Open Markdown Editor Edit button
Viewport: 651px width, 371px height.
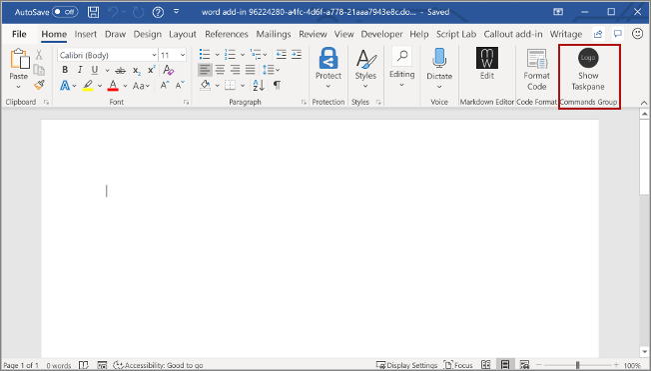(x=487, y=64)
